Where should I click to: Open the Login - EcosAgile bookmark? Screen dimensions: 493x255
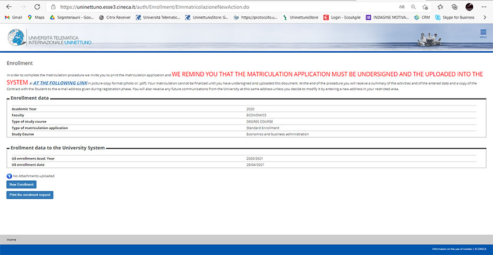click(342, 17)
